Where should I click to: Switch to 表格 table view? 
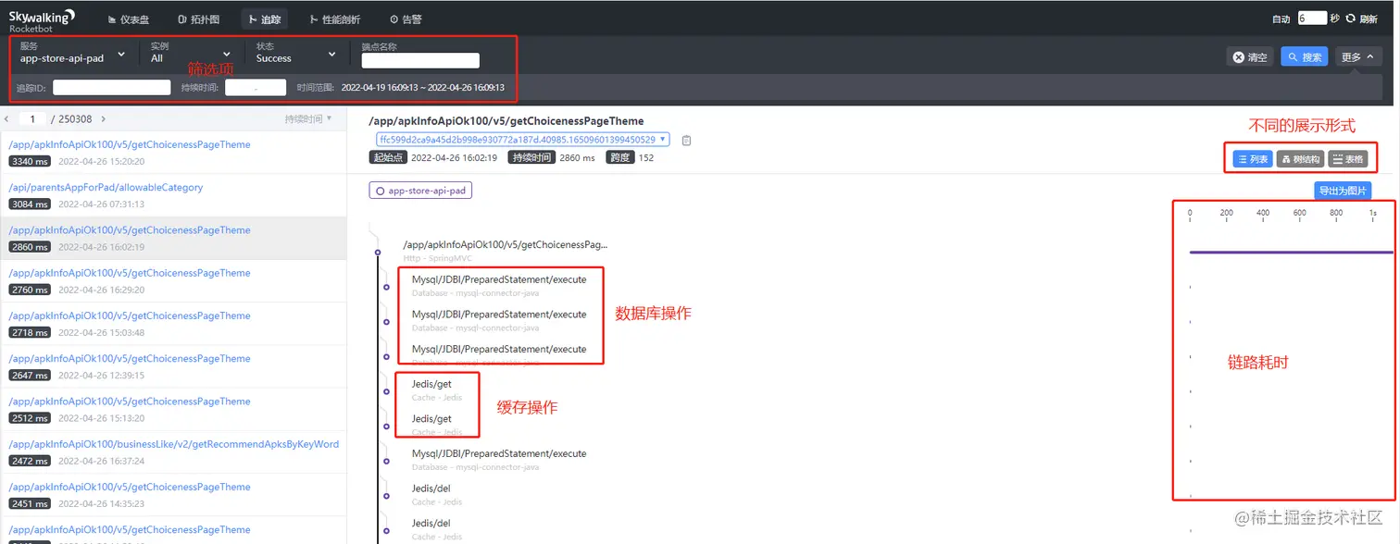pyautogui.click(x=1348, y=159)
